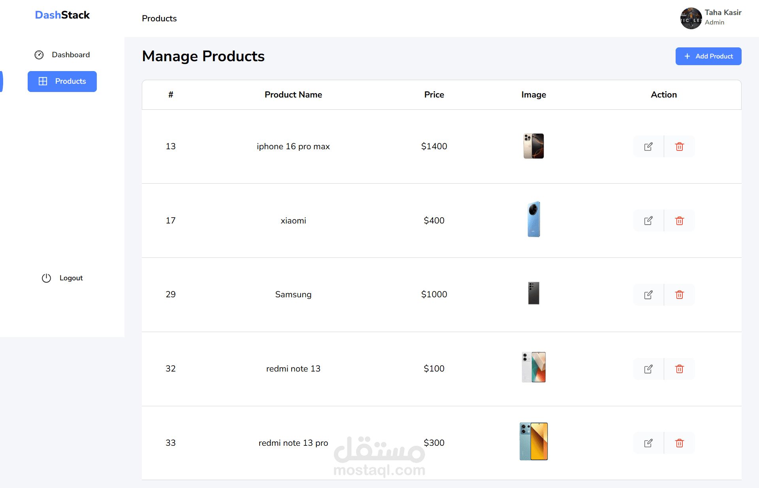Open editor for redmi note 13 ($100)
Image resolution: width=759 pixels, height=488 pixels.
[648, 369]
